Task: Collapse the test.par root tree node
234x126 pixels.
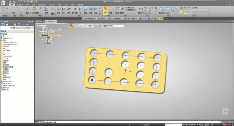Action: coord(37,26)
